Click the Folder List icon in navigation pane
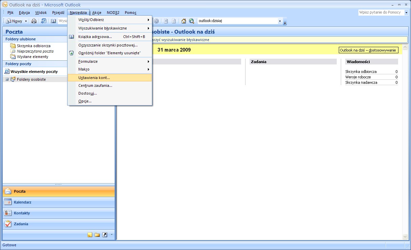The height and width of the screenshot is (250, 411). pyautogui.click(x=97, y=235)
